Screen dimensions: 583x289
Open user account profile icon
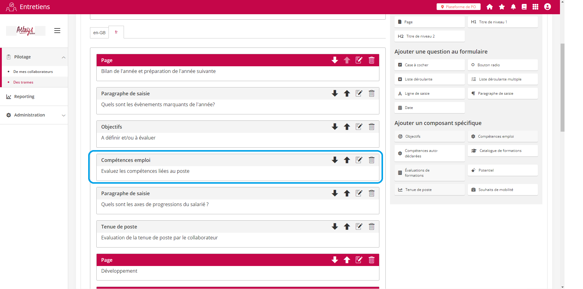pos(547,7)
